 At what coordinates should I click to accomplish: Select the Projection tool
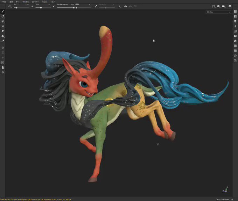[x=3, y=21]
